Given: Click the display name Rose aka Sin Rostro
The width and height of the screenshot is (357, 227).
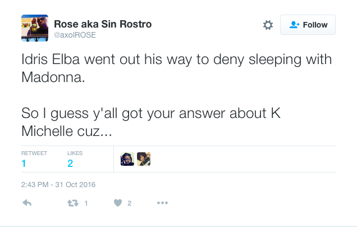Looking at the screenshot, I should click(x=103, y=24).
